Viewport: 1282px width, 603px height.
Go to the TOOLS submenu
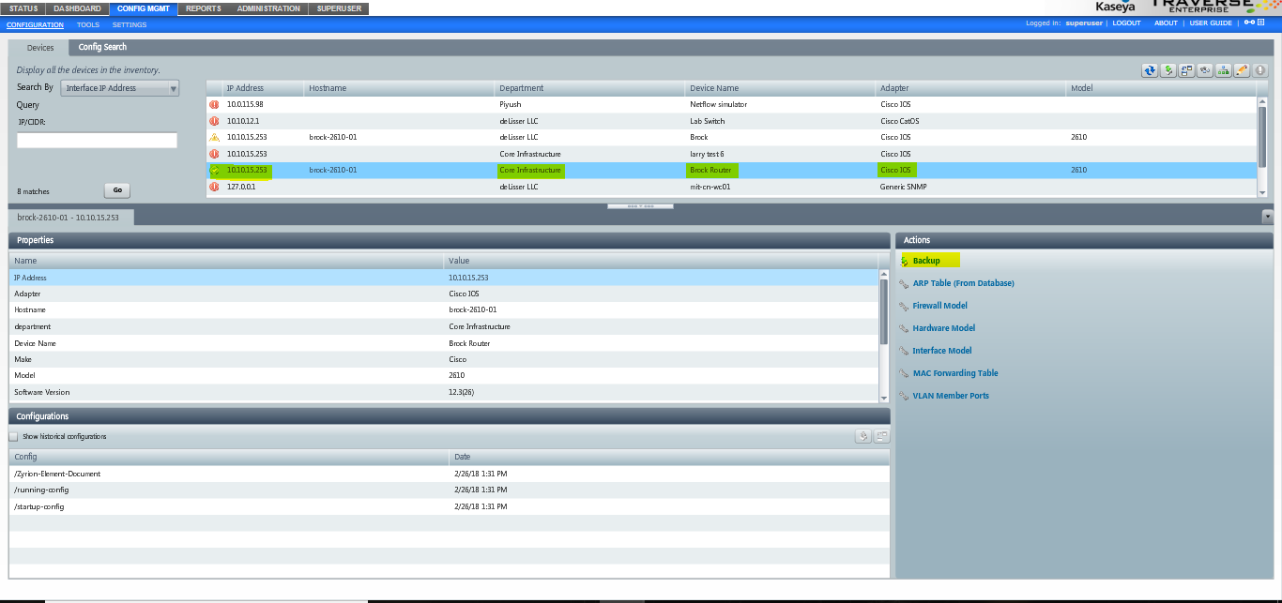(88, 24)
